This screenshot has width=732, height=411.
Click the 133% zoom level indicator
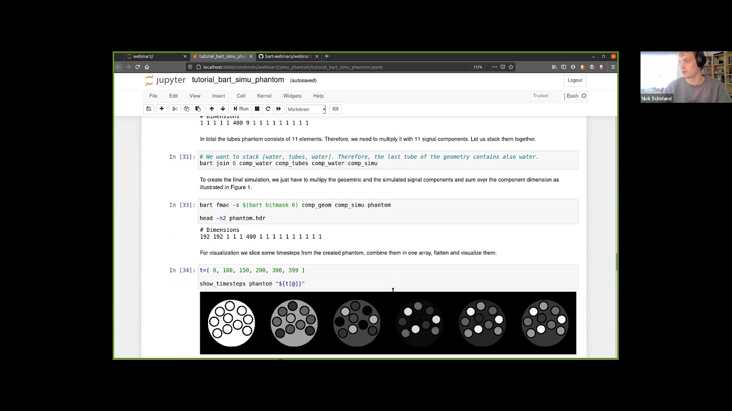(478, 67)
